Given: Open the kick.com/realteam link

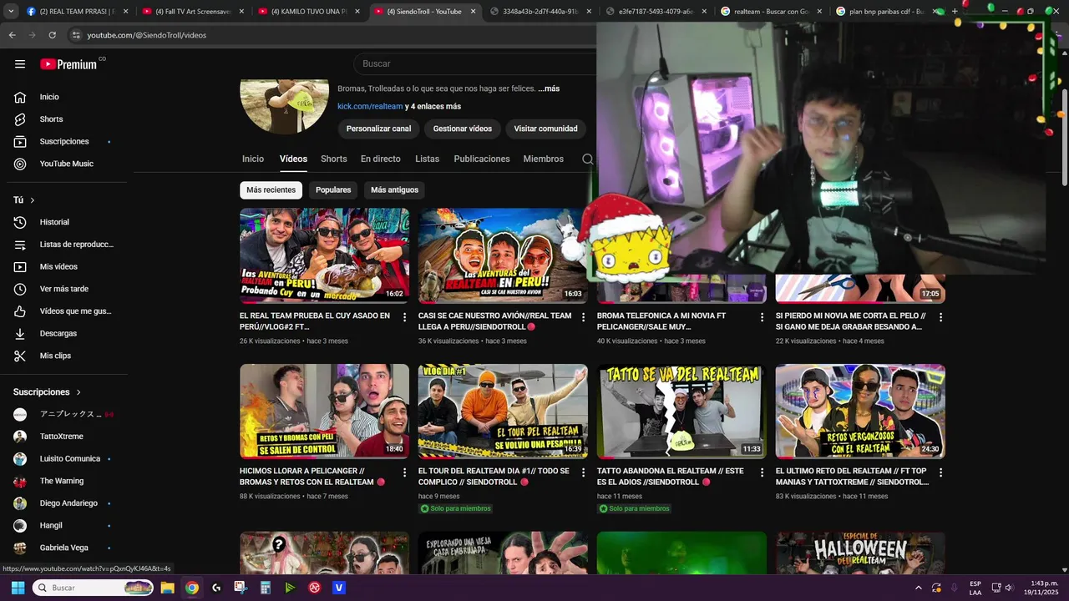Looking at the screenshot, I should click(370, 107).
